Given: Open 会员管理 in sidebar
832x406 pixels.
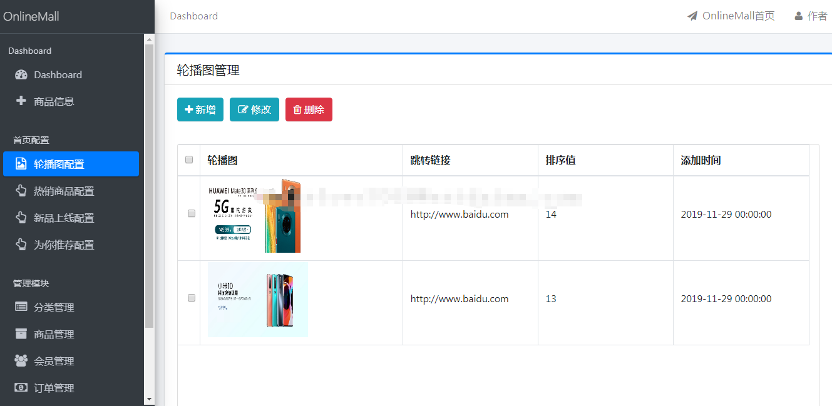Looking at the screenshot, I should click(71, 361).
